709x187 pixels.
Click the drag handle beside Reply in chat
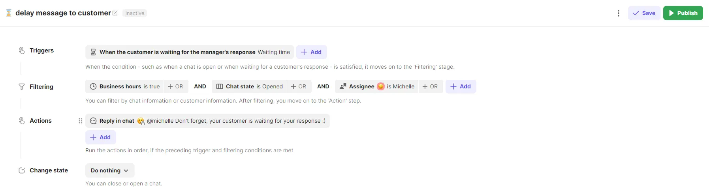click(x=81, y=121)
